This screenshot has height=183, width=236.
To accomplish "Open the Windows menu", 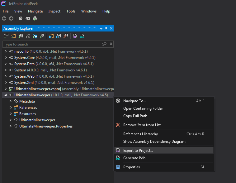I will pos(89,11).
